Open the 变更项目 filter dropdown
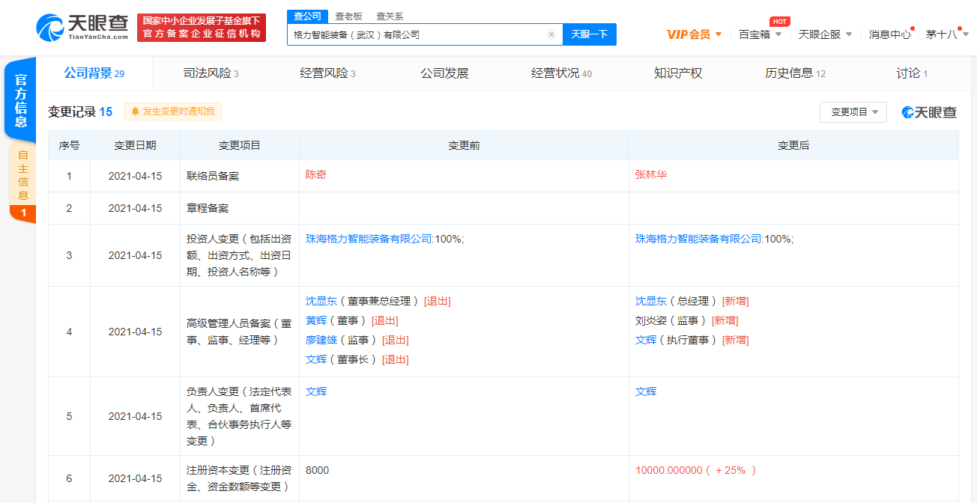The image size is (977, 503). (853, 112)
